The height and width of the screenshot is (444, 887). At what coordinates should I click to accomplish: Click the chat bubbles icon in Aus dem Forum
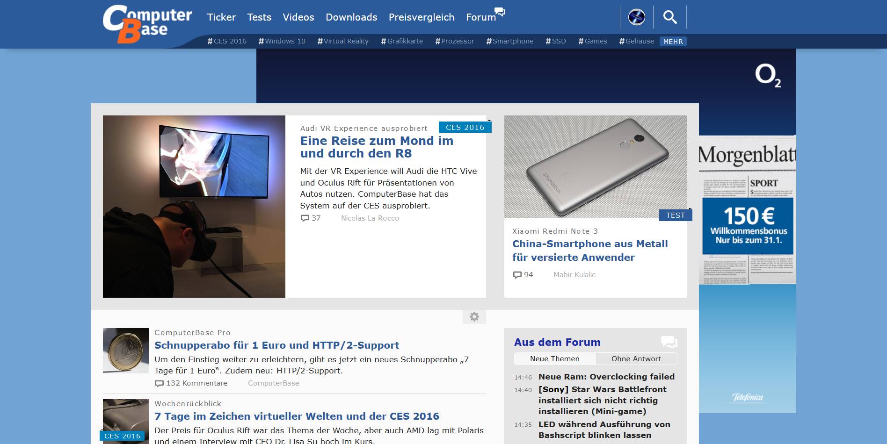click(669, 342)
